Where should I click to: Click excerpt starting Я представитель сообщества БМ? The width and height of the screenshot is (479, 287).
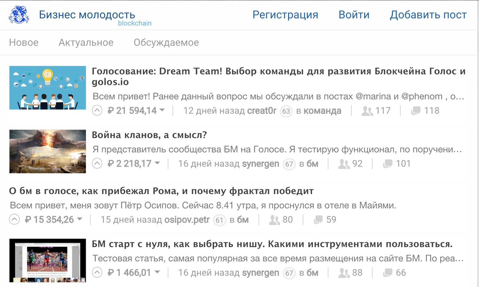pos(278,150)
